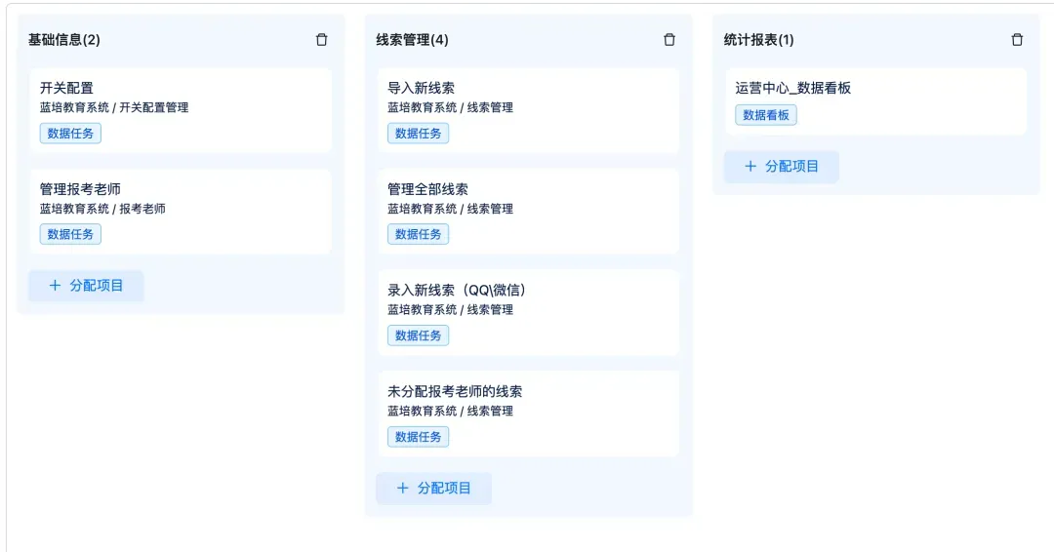The width and height of the screenshot is (1054, 552).
Task: Select the 管理报考老师 card title
Action: (80, 189)
